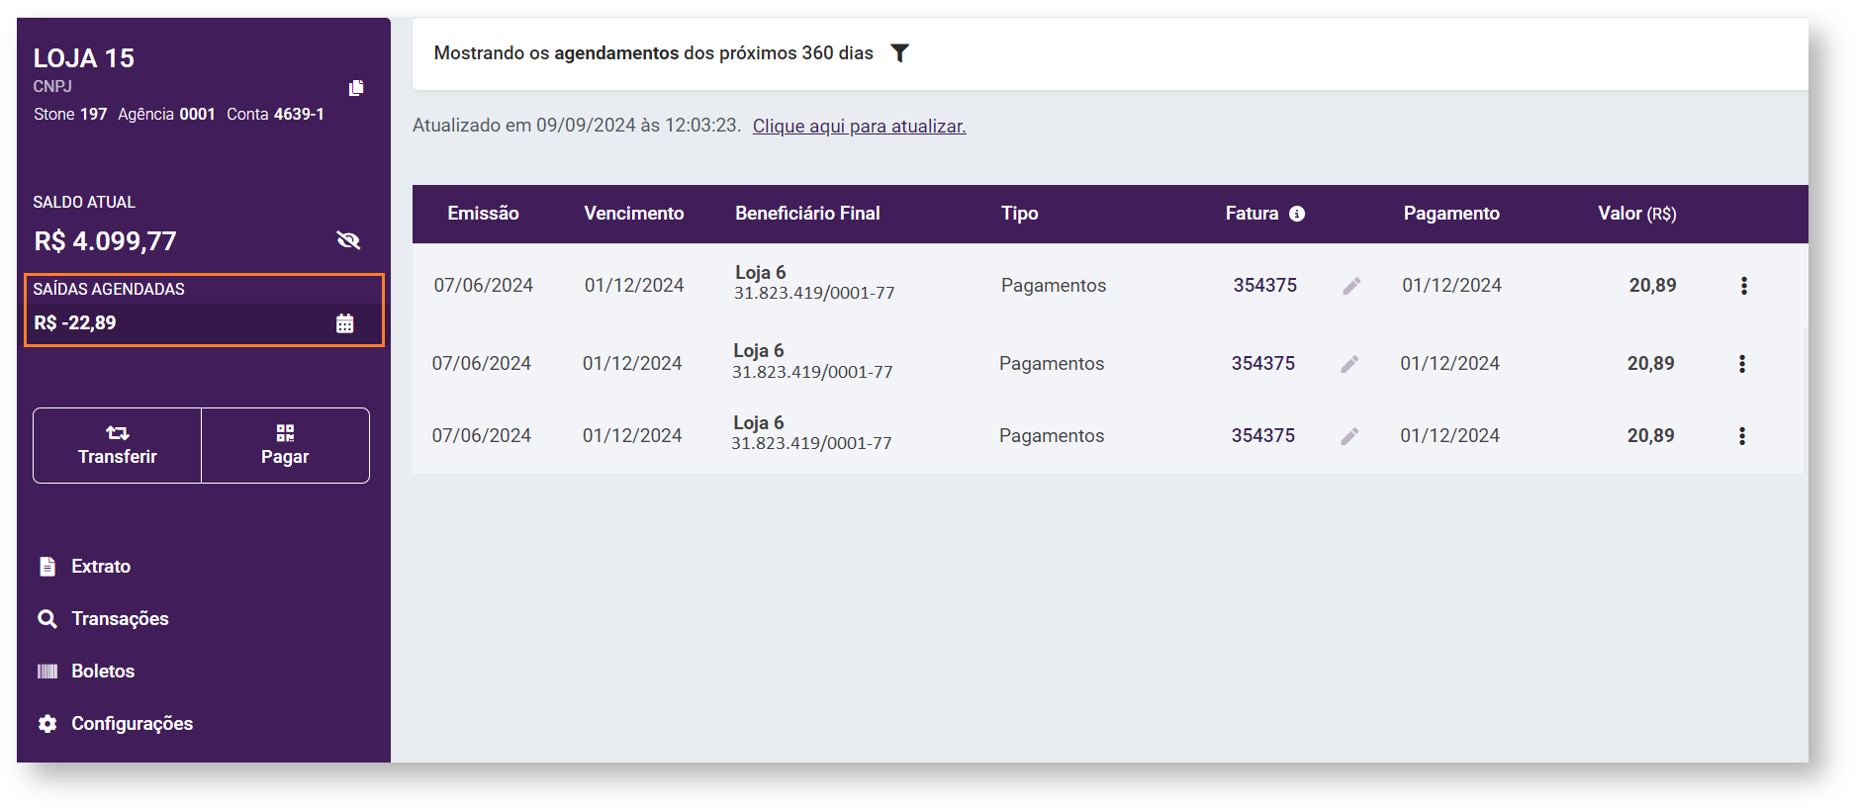Open more options for second payment row
This screenshot has height=810, width=1856.
point(1741,364)
